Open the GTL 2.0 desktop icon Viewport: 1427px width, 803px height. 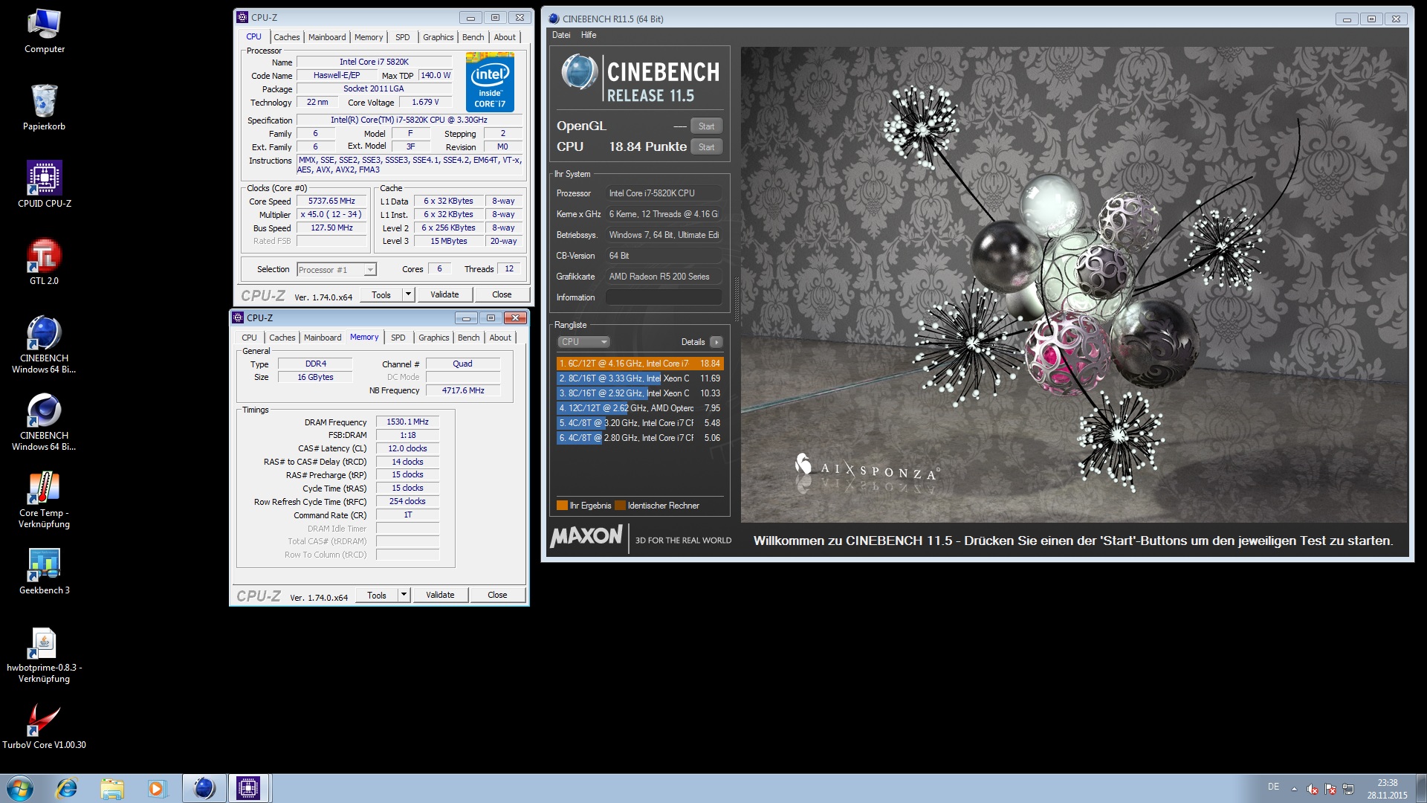pos(44,262)
